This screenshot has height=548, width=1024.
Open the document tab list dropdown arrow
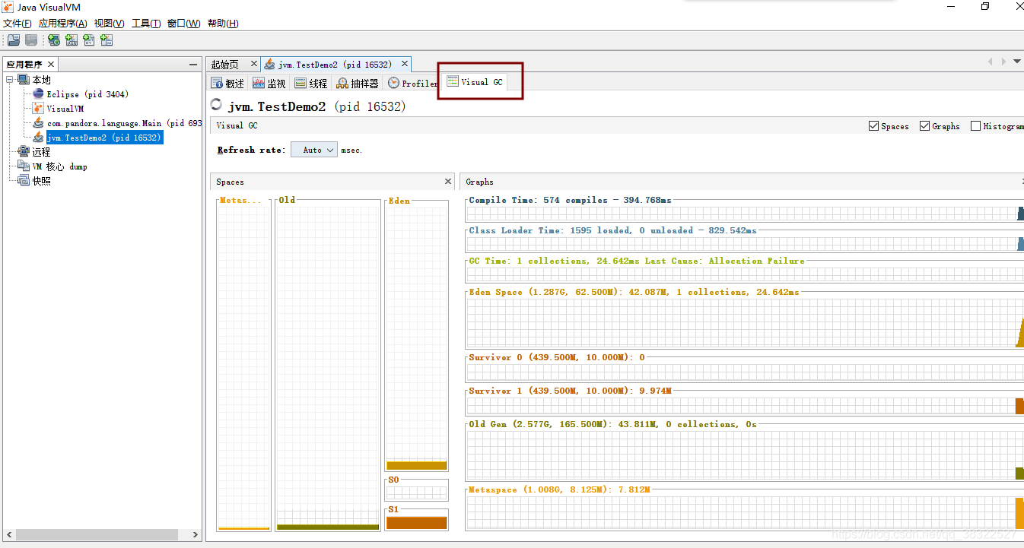(1017, 62)
